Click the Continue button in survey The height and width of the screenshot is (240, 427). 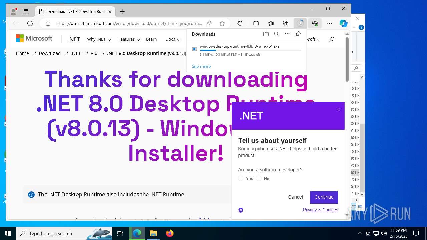click(x=324, y=197)
